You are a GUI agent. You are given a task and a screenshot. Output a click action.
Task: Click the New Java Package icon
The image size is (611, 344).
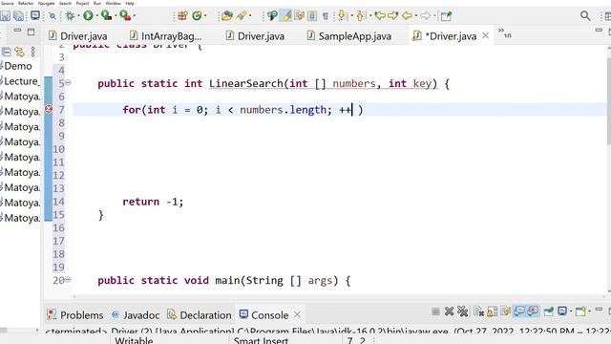tap(182, 15)
